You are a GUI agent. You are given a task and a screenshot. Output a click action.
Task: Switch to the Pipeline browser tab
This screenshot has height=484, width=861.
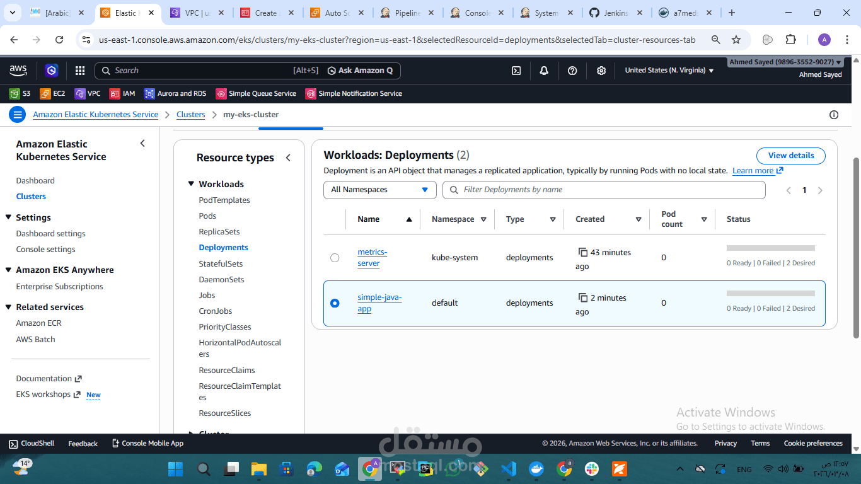pos(406,13)
